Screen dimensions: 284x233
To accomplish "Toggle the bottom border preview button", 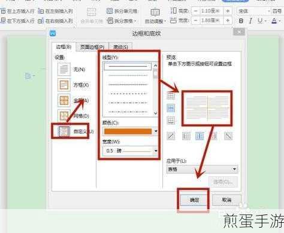I will (x=171, y=121).
